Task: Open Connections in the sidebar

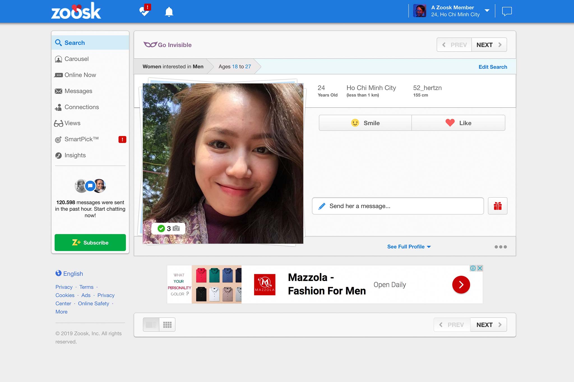Action: [x=90, y=107]
